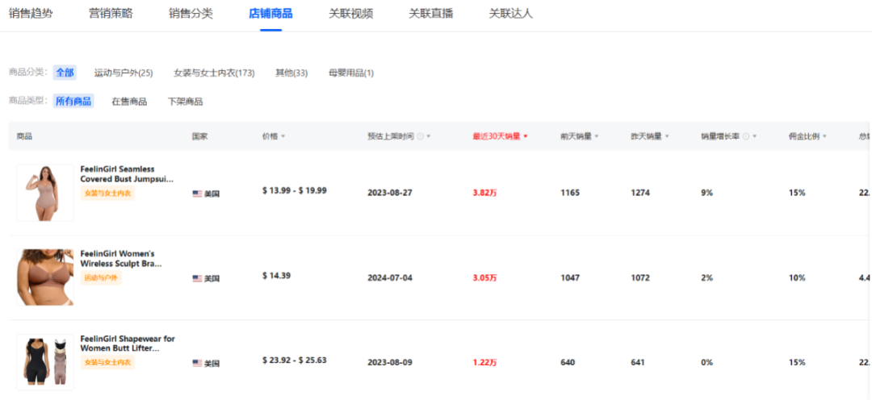Click the price $ 13.99 - $ 19.99
The image size is (872, 400).
pos(294,190)
